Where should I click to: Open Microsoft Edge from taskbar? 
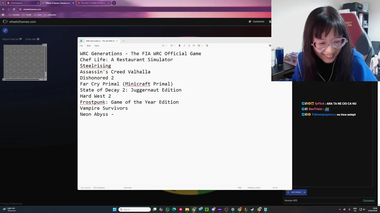point(174,209)
